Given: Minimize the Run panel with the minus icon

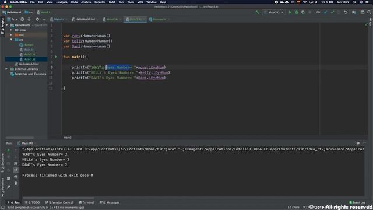Looking at the screenshot, I should [365, 143].
